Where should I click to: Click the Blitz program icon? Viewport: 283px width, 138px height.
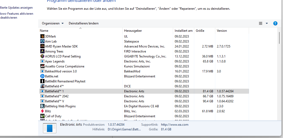point(42,111)
